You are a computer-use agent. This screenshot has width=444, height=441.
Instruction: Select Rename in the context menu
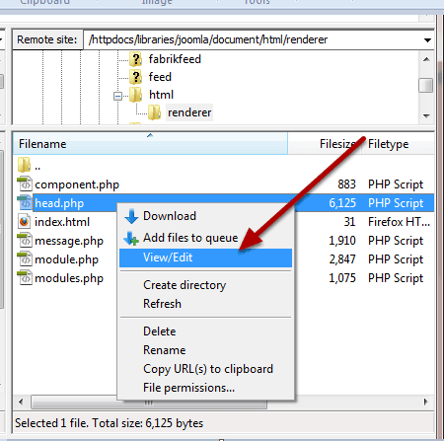(x=164, y=350)
